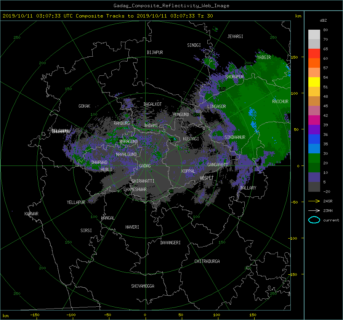Click the RAMDURG city label
The height and width of the screenshot is (320, 343).
coord(122,123)
